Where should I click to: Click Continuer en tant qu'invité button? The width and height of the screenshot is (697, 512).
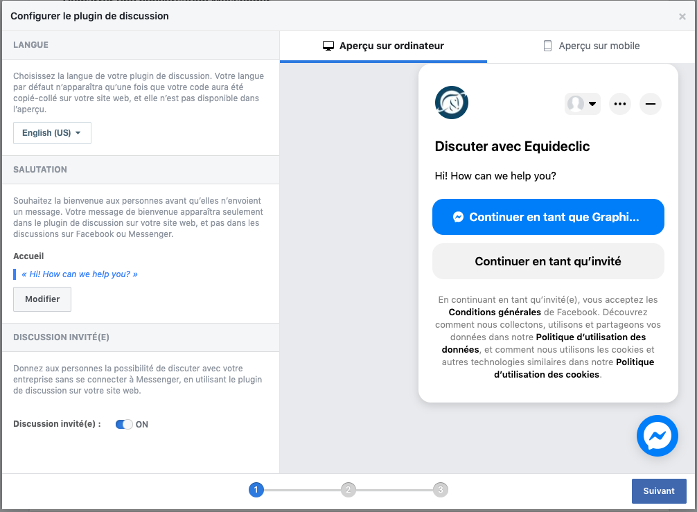548,261
